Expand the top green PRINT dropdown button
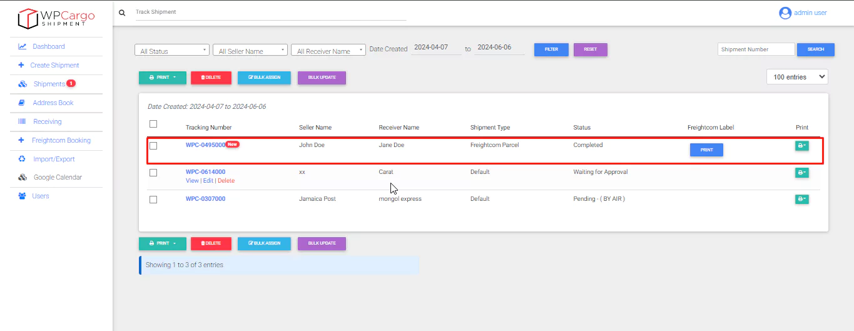The height and width of the screenshot is (331, 854). click(162, 78)
